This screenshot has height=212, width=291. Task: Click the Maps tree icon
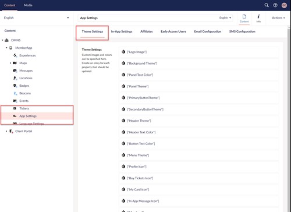click(15, 63)
